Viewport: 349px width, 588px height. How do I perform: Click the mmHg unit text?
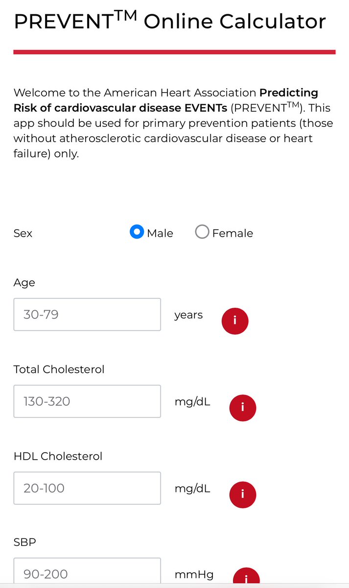click(194, 574)
